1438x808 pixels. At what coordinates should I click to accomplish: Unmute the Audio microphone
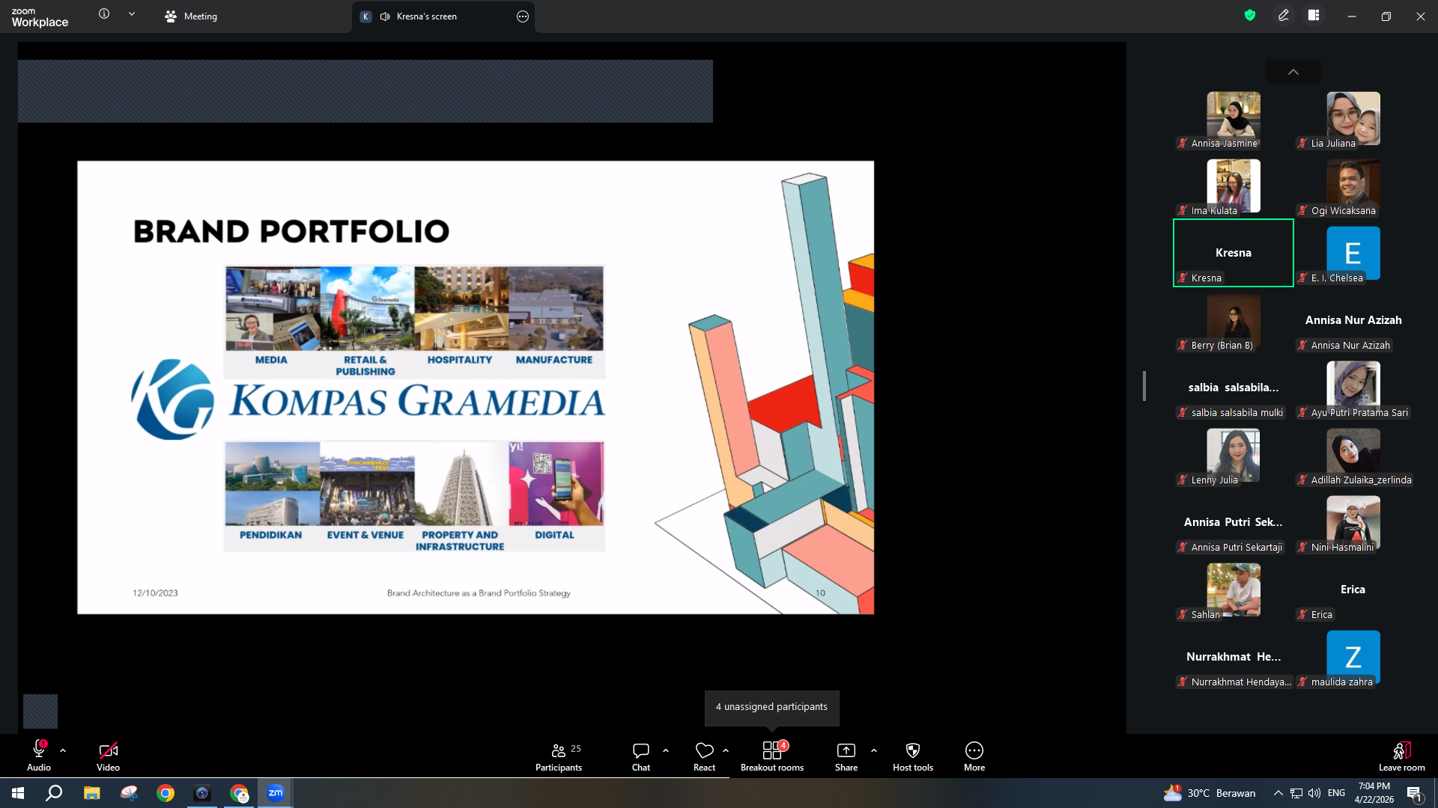pos(39,756)
